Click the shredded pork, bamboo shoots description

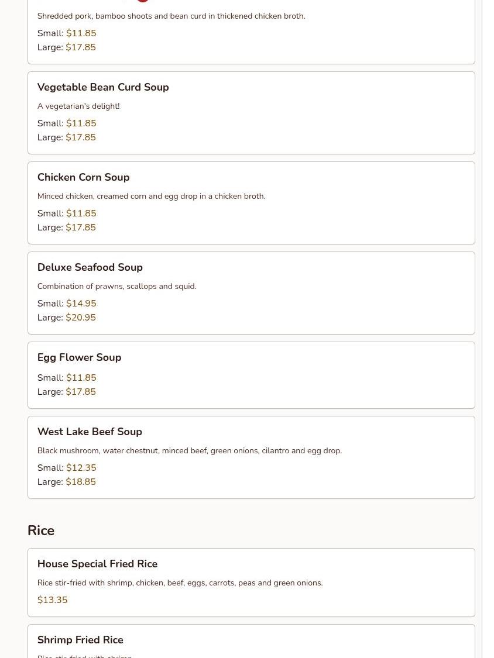[x=171, y=16]
